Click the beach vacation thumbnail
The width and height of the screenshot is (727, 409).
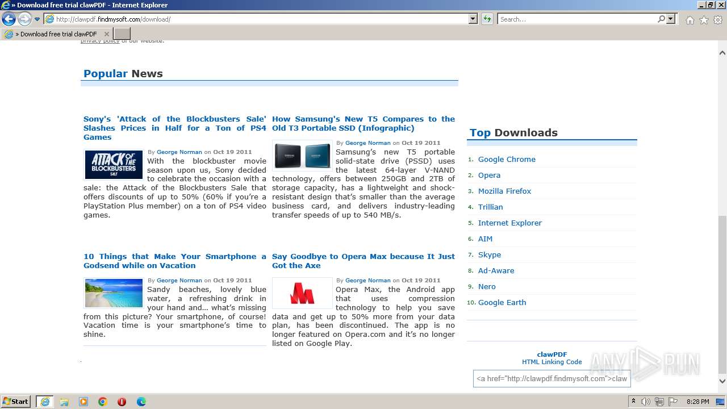114,293
